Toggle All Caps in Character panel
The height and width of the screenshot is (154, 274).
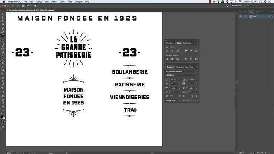pyautogui.click(x=167, y=96)
